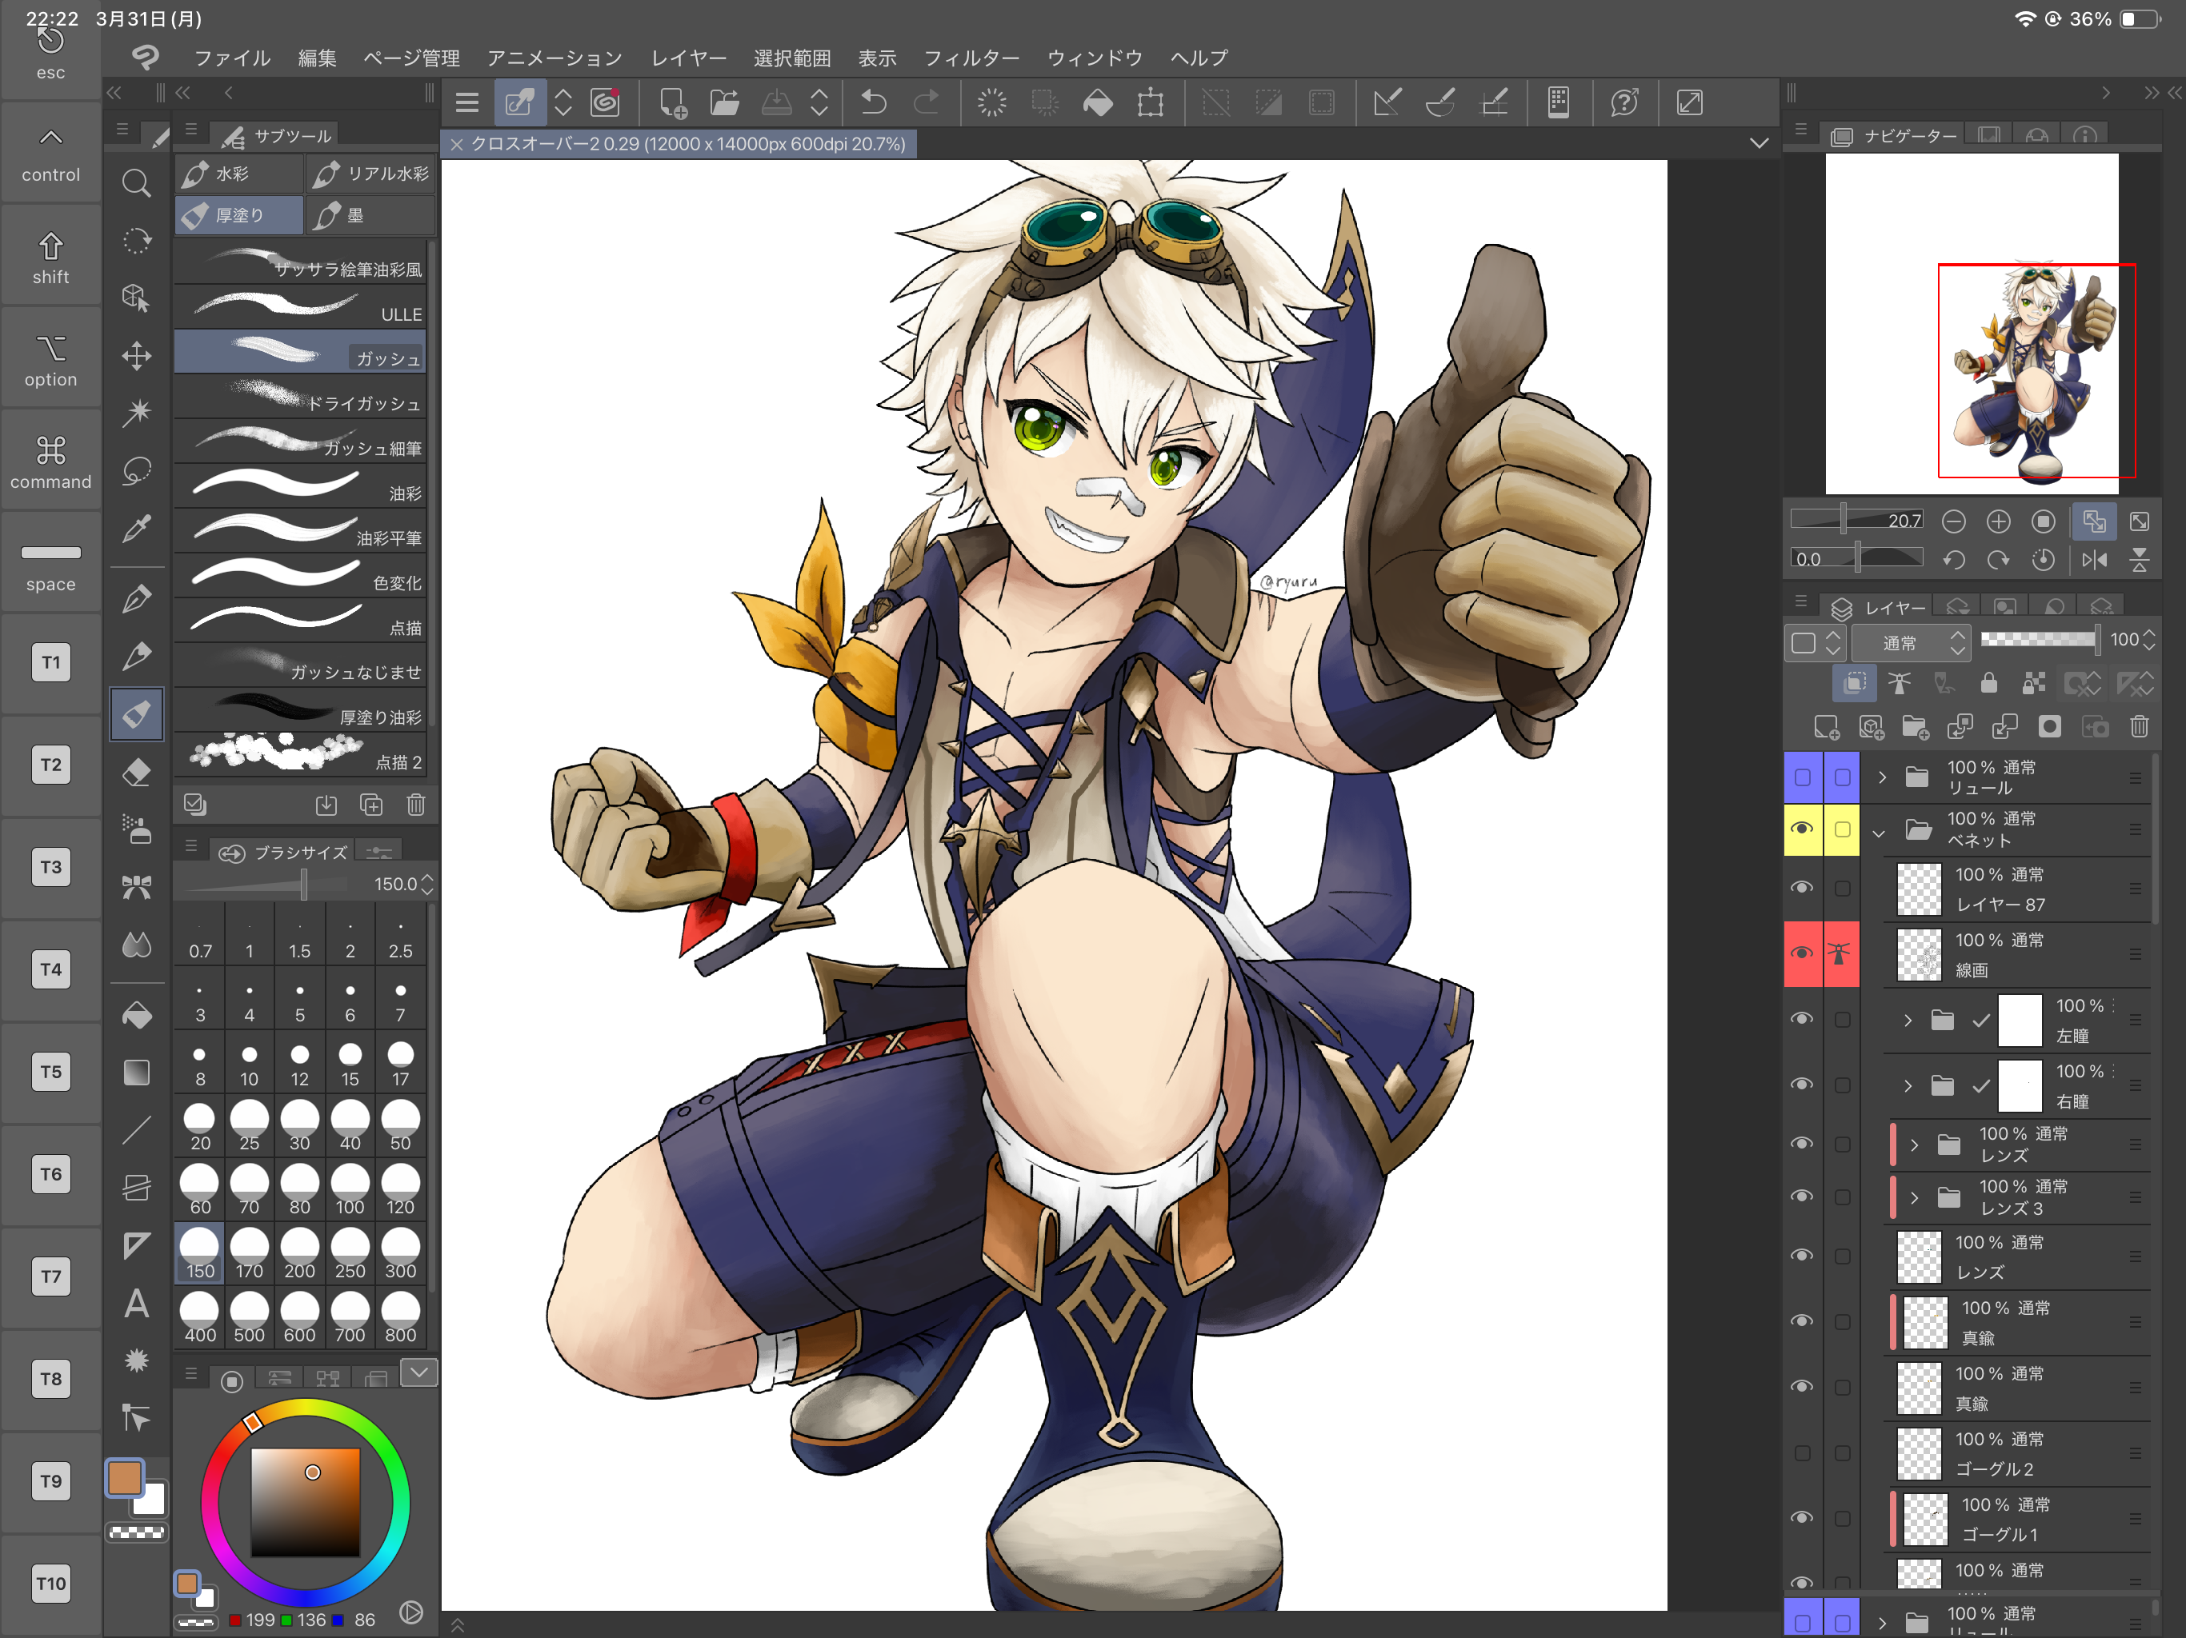This screenshot has height=1638, width=2186.
Task: Close the クロスオーバー2 canvas tab
Action: tap(457, 144)
